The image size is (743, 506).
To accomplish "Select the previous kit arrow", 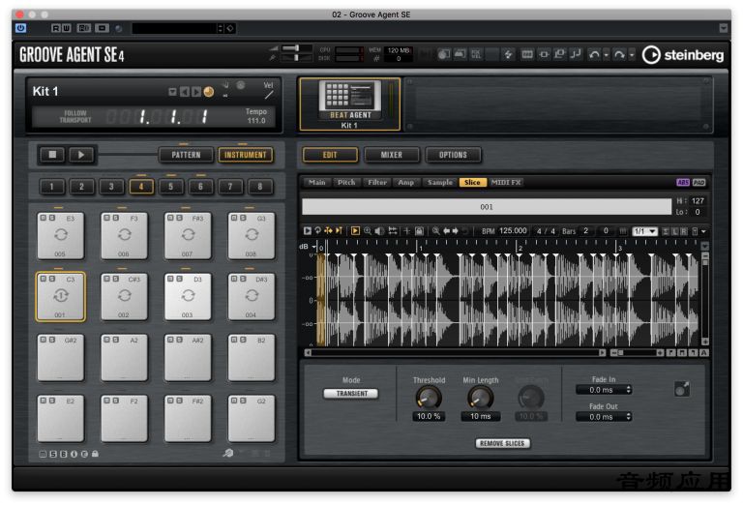I will 185,92.
